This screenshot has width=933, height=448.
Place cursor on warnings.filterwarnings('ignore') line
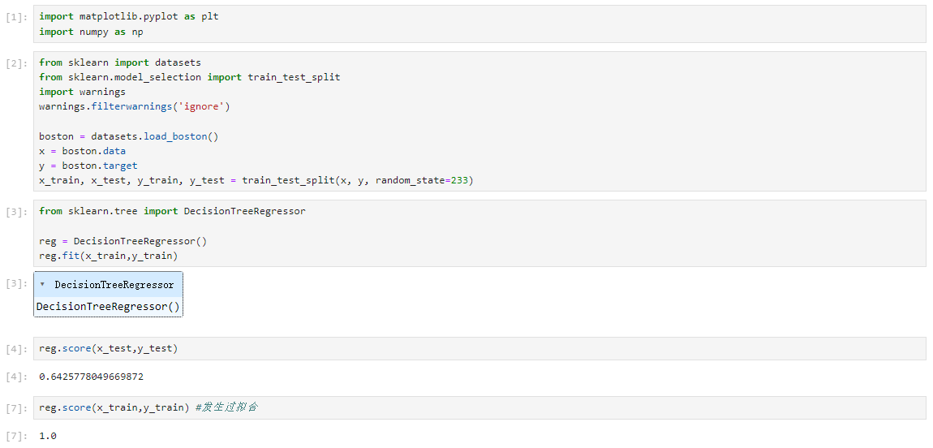[134, 107]
